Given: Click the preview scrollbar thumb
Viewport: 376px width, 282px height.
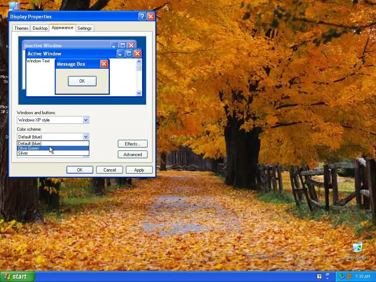Looking at the screenshot, I should click(x=139, y=68).
